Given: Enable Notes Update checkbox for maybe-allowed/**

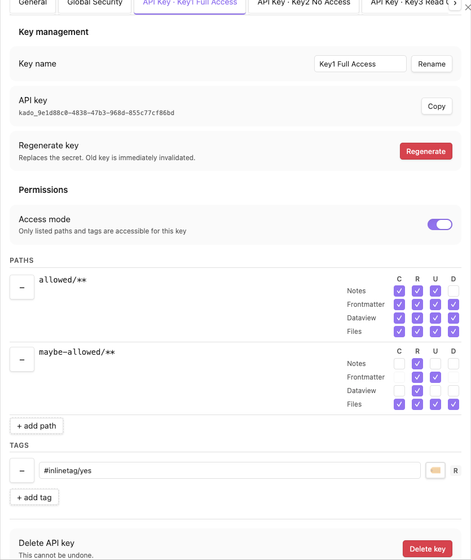Looking at the screenshot, I should (x=435, y=364).
